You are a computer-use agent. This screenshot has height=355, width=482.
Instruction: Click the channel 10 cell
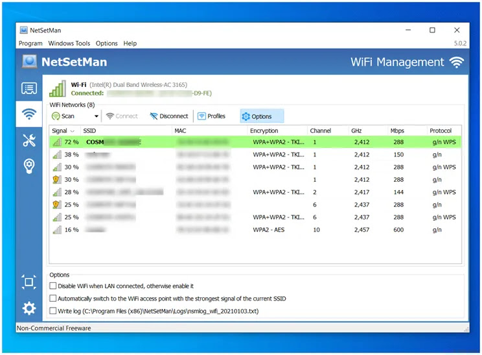coord(316,230)
